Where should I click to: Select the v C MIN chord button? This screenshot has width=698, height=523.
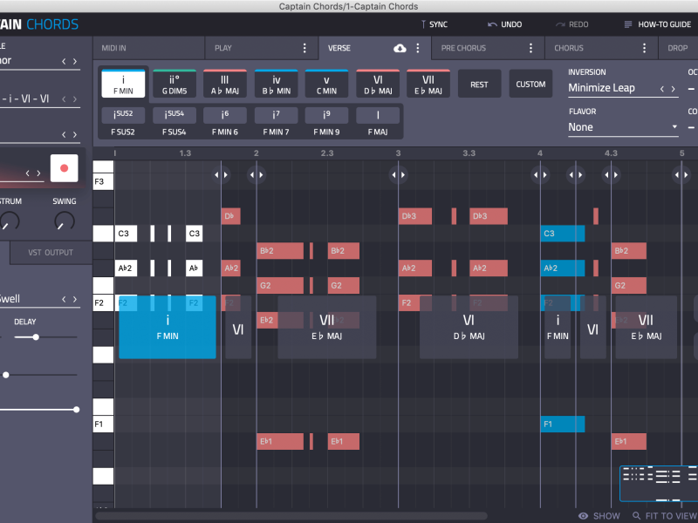[326, 84]
